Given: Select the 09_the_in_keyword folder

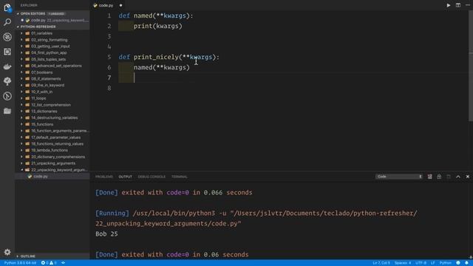Looking at the screenshot, I should click(x=47, y=86).
